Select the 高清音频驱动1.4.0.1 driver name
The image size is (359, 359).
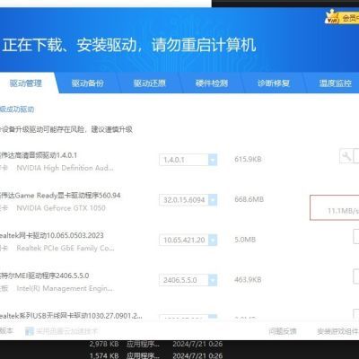tap(39, 155)
